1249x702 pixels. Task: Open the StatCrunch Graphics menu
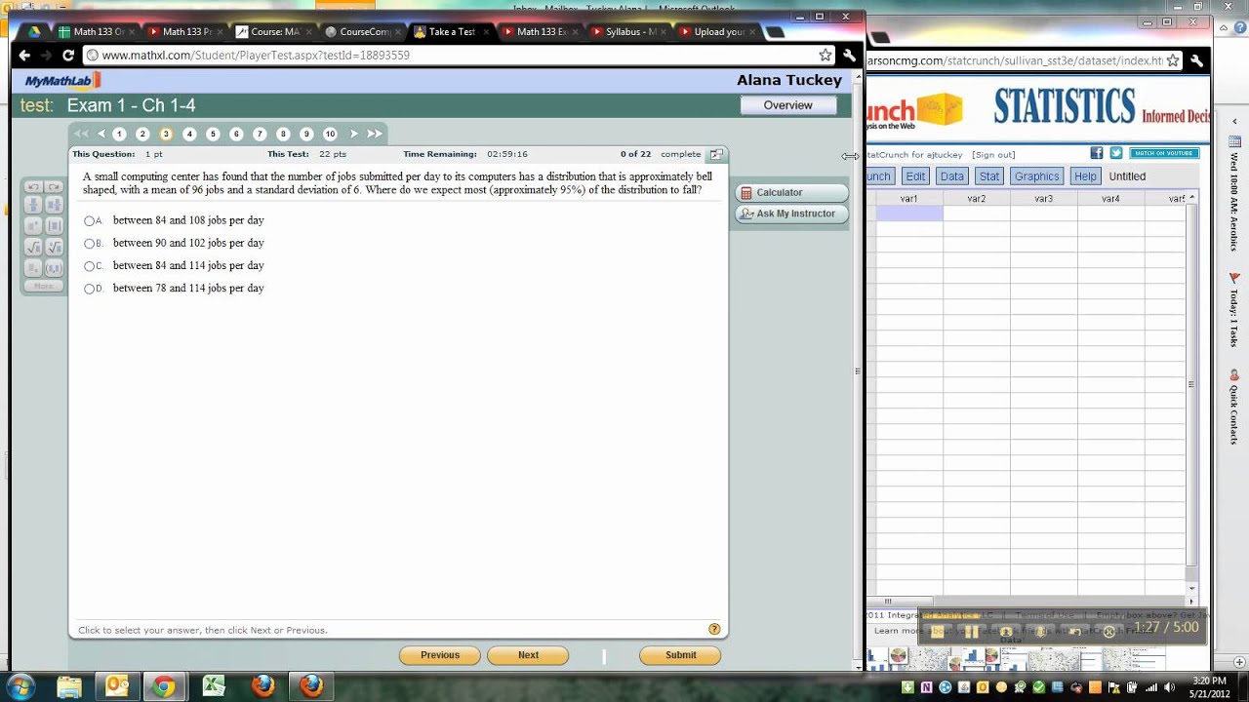point(1036,176)
